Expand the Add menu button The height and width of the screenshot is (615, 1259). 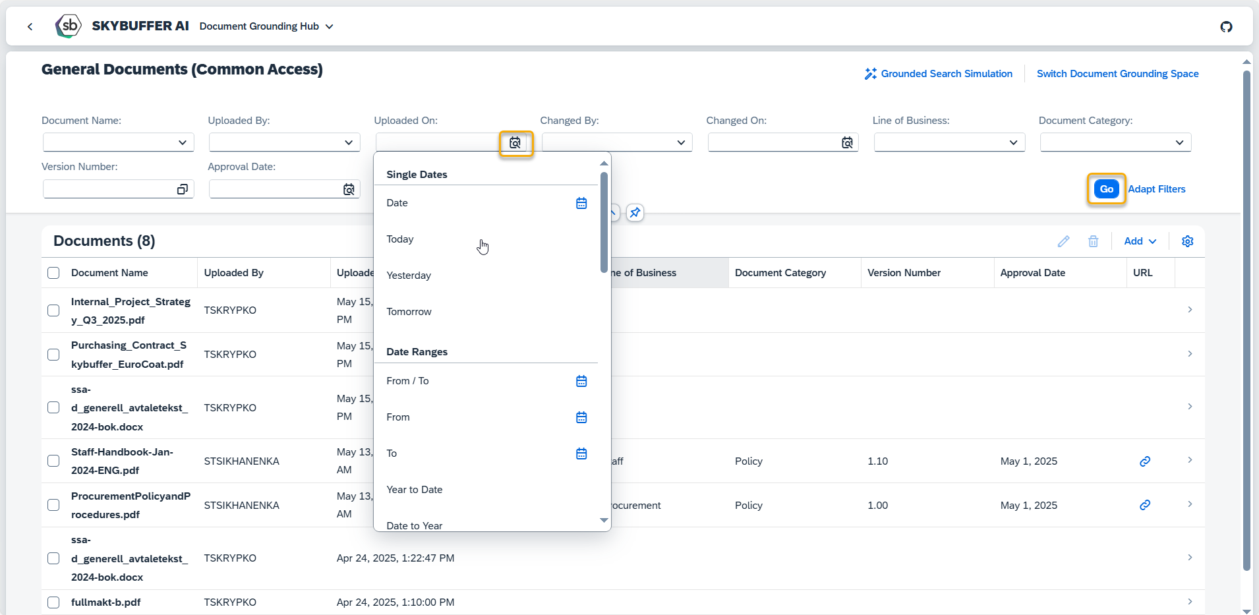click(1140, 241)
